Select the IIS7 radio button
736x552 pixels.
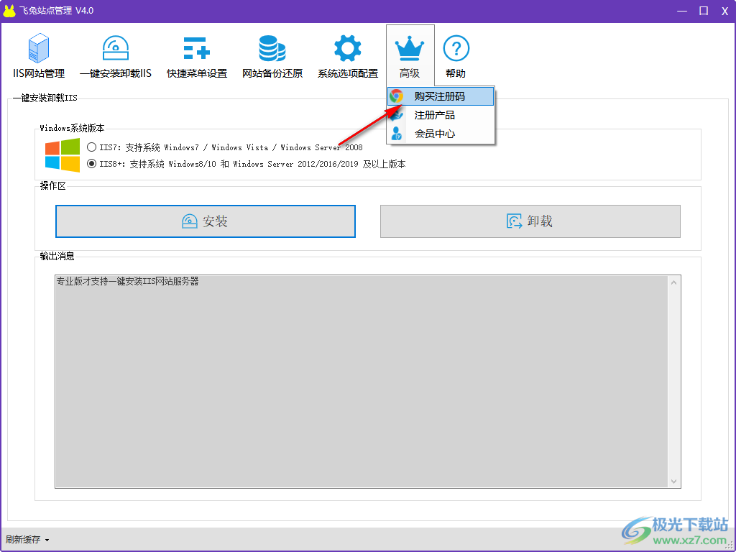pyautogui.click(x=92, y=147)
